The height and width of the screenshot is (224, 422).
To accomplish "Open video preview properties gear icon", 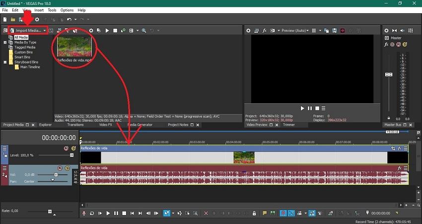I will tap(249, 30).
